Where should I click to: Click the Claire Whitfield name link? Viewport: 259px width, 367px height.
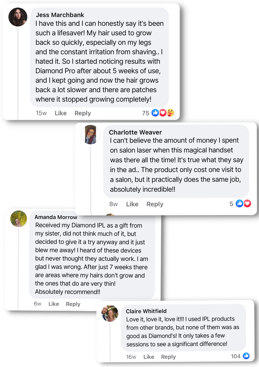(146, 311)
